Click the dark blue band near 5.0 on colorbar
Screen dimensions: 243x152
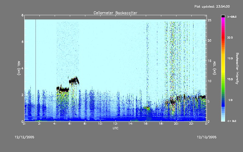pyautogui.click(x=223, y=101)
